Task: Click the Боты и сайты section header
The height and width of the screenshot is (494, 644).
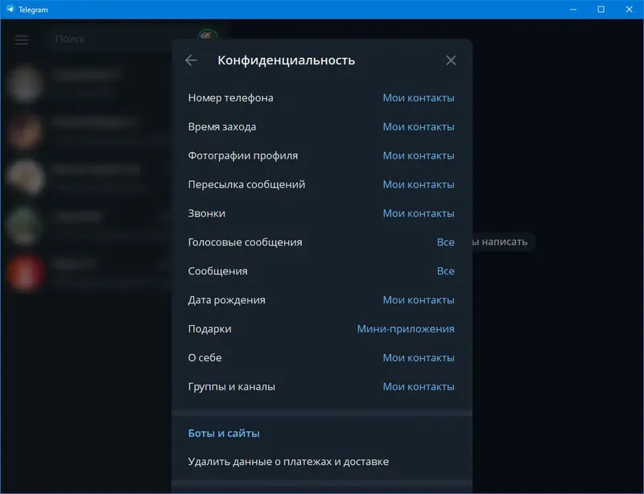Action: point(224,433)
